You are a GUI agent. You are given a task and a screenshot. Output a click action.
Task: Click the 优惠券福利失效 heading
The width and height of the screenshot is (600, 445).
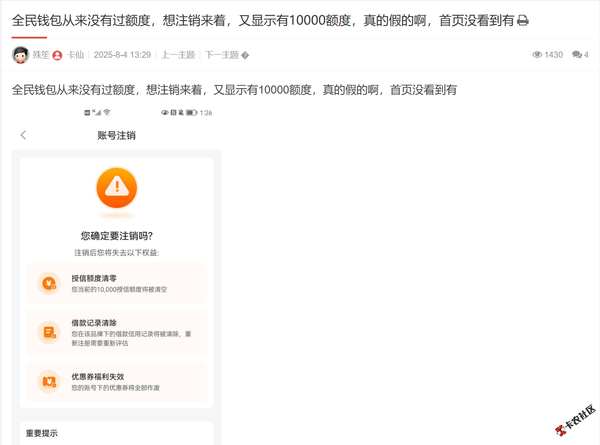[x=98, y=377]
